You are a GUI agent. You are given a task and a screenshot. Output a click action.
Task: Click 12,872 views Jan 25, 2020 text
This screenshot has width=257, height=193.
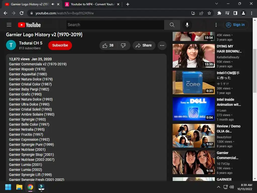pyautogui.click(x=30, y=59)
